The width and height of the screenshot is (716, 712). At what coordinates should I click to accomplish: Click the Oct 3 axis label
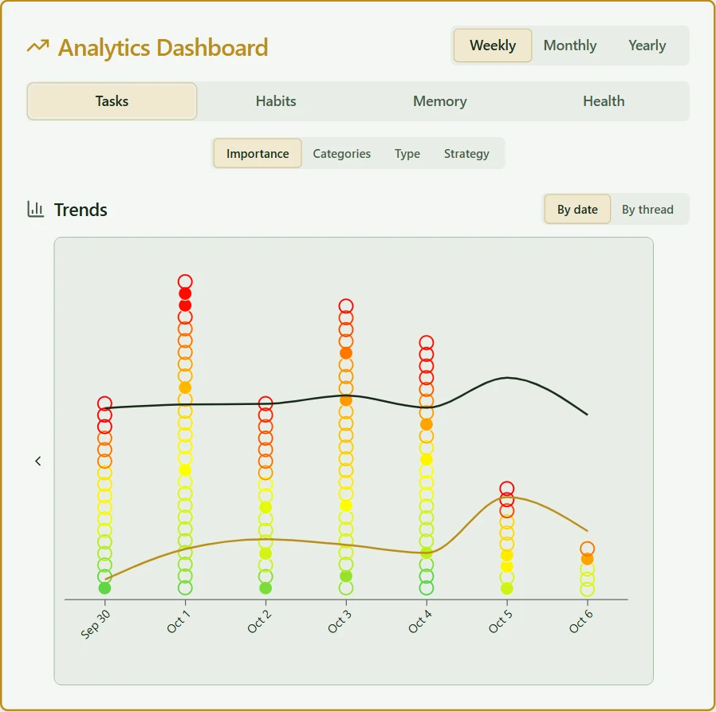click(340, 622)
